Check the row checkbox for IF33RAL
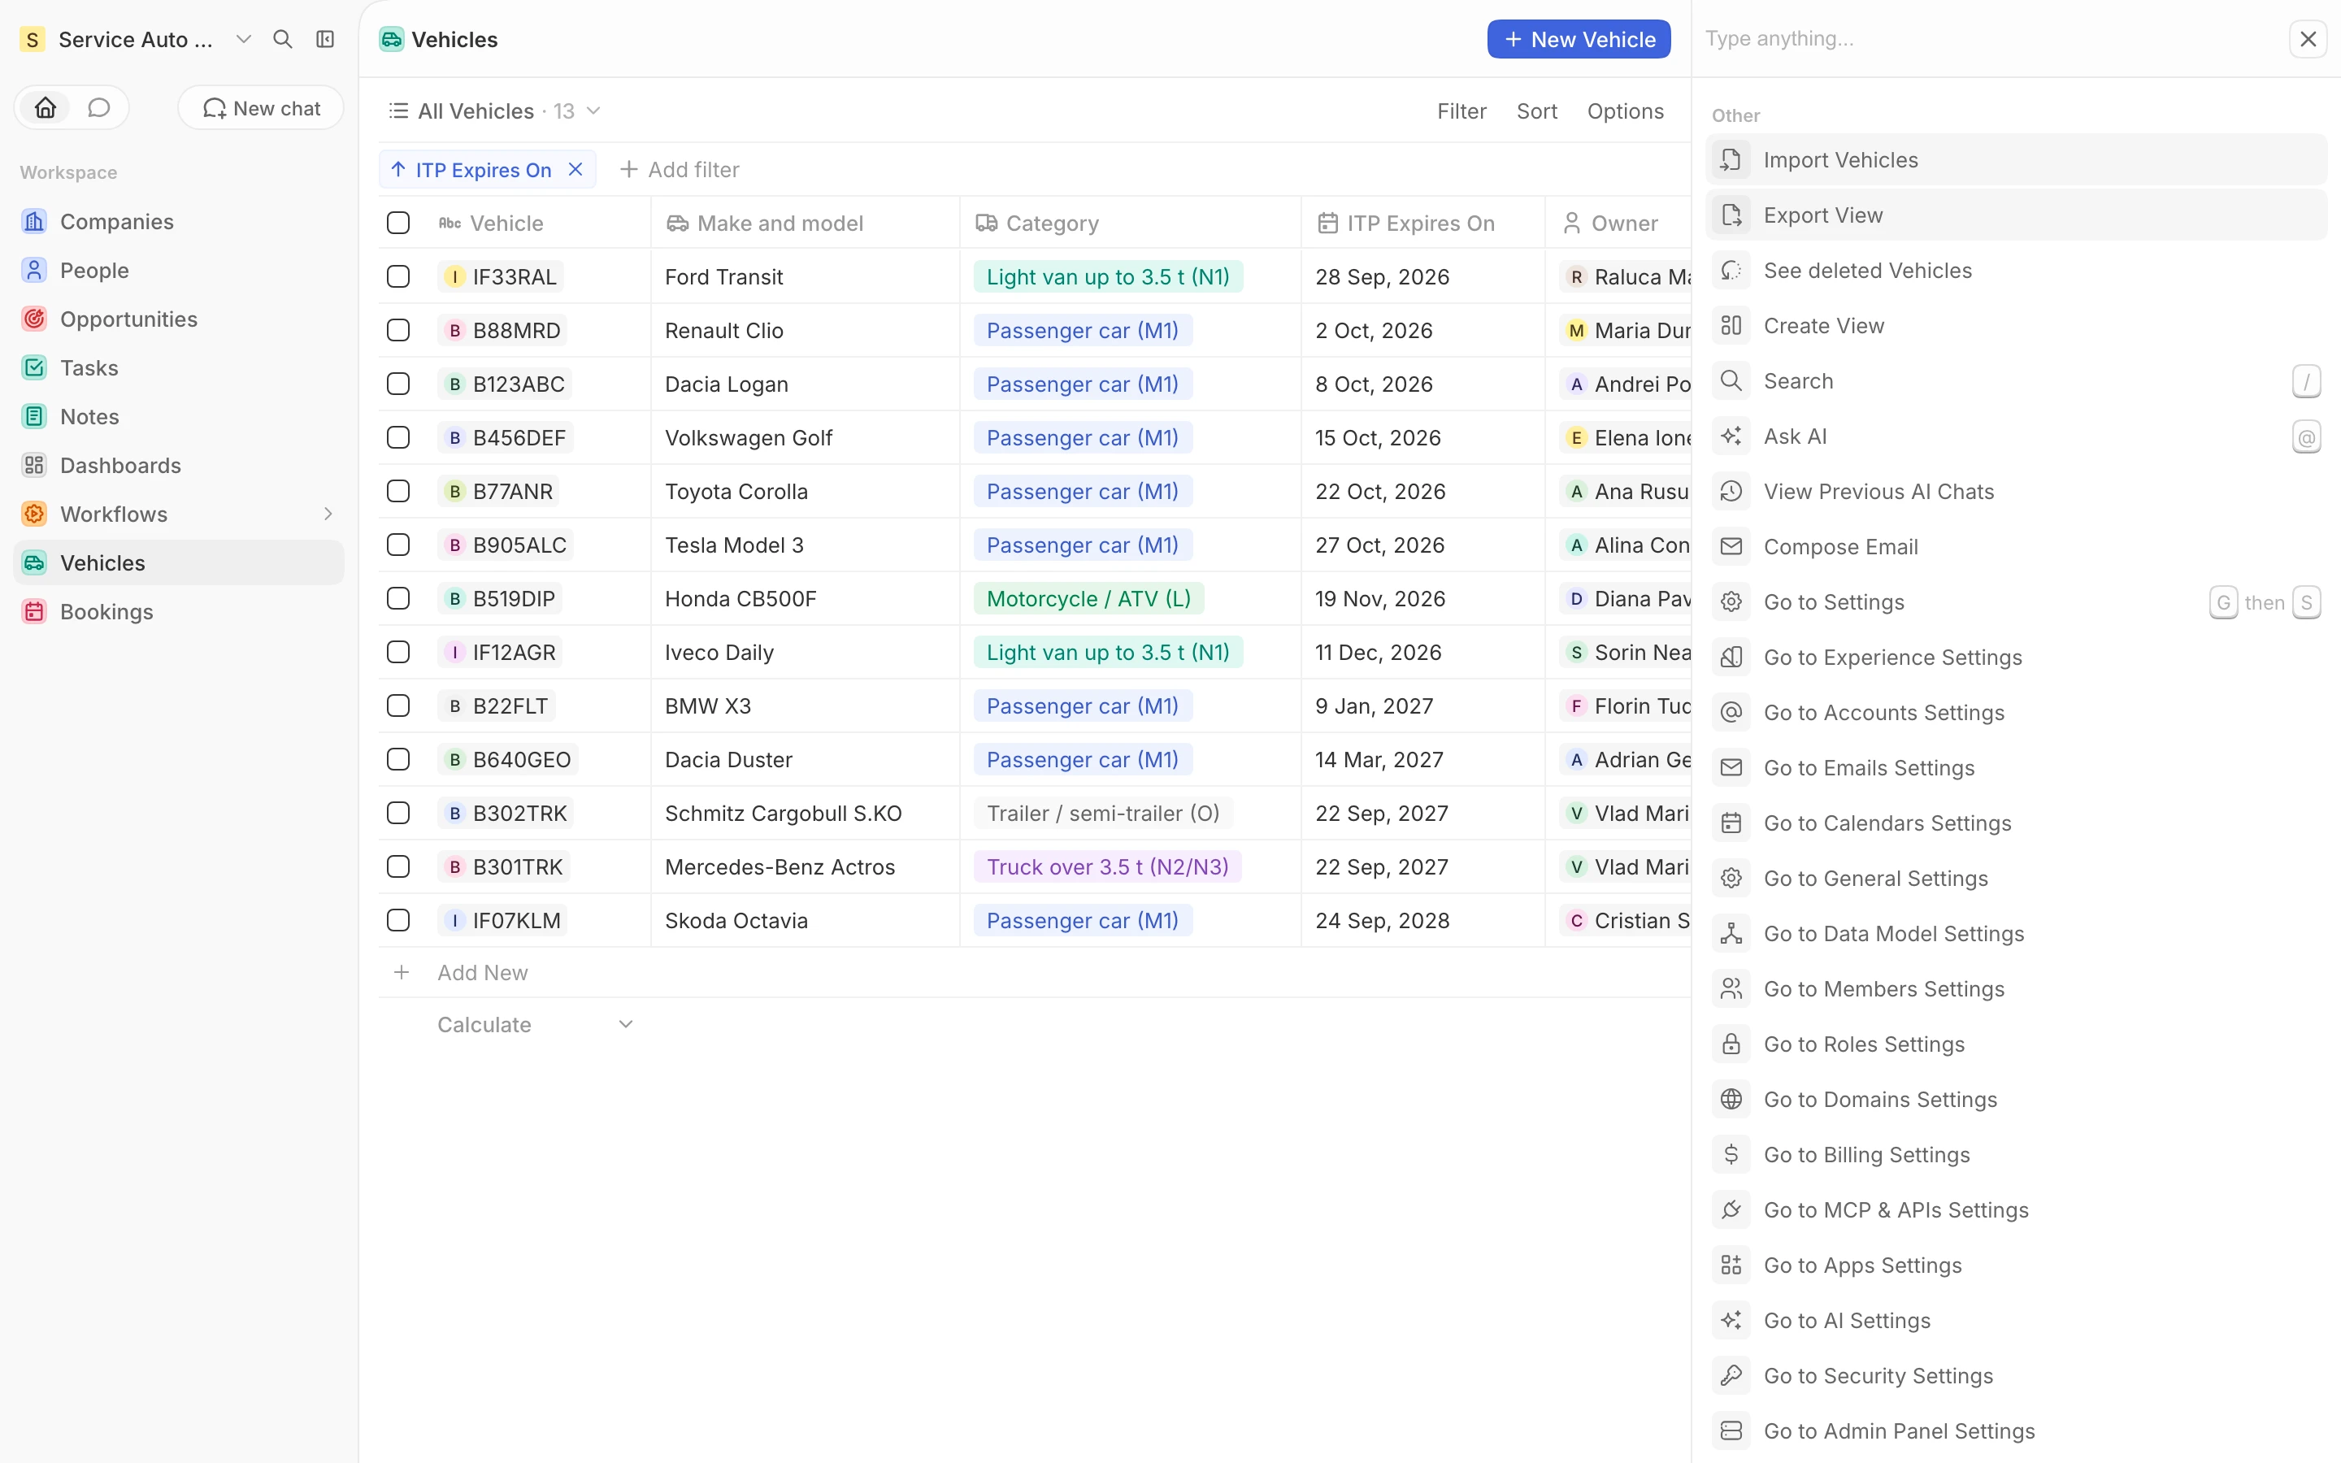 point(398,276)
